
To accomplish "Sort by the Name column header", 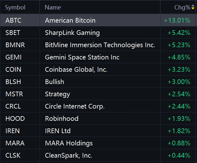I will click(53, 7).
